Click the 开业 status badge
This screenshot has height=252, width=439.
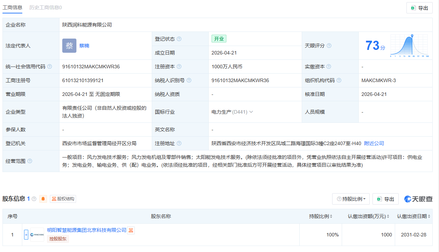point(219,39)
